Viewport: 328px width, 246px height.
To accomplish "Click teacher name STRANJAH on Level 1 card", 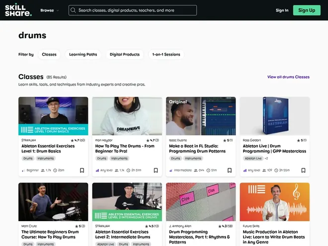I will [x=29, y=140].
